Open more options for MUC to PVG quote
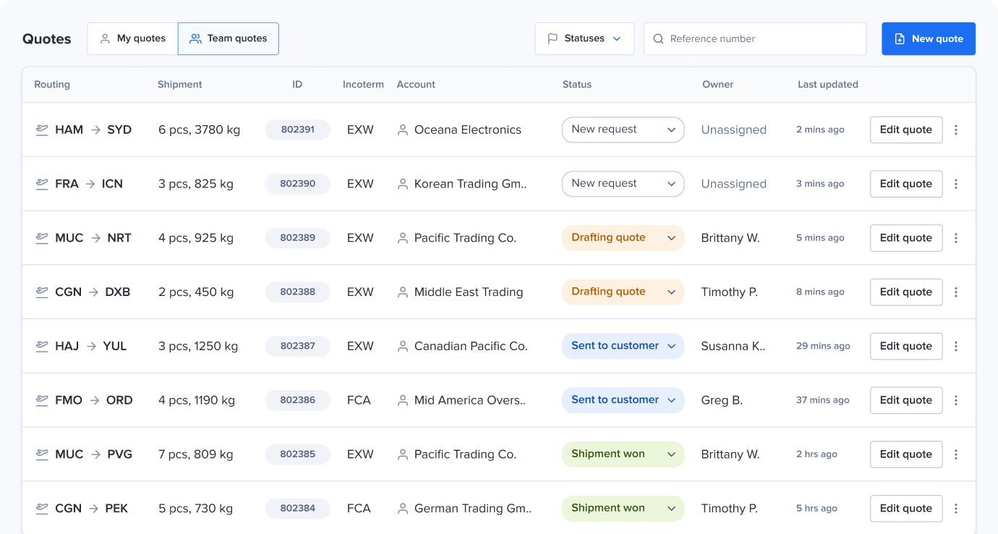998x534 pixels. 956,454
